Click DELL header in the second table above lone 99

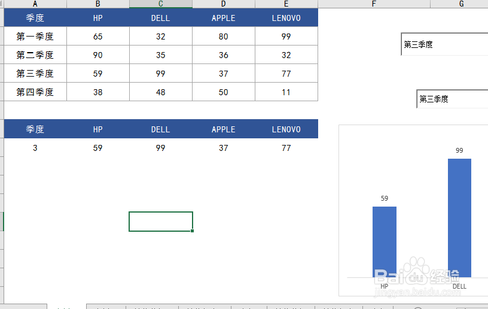point(161,129)
